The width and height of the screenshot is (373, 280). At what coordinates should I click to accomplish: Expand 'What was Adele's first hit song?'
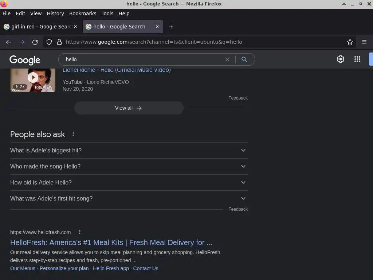(x=129, y=198)
